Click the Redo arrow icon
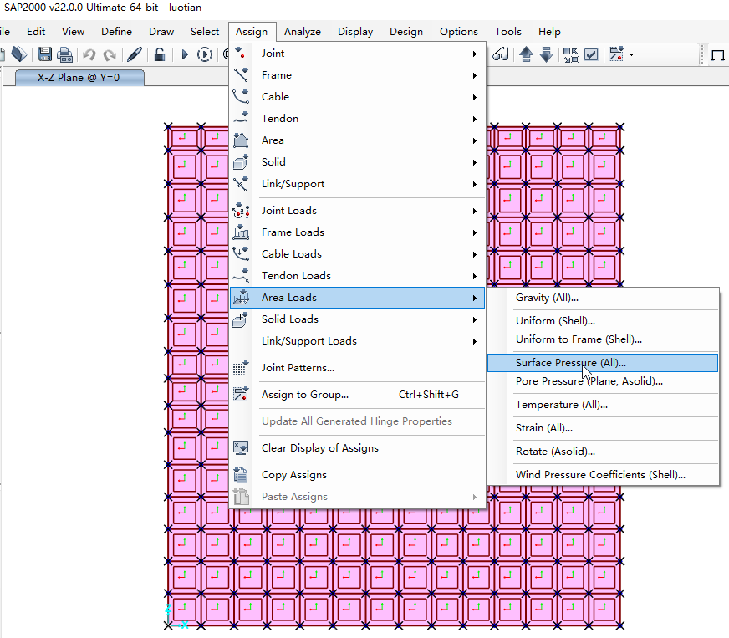Image resolution: width=729 pixels, height=638 pixels. pyautogui.click(x=109, y=54)
